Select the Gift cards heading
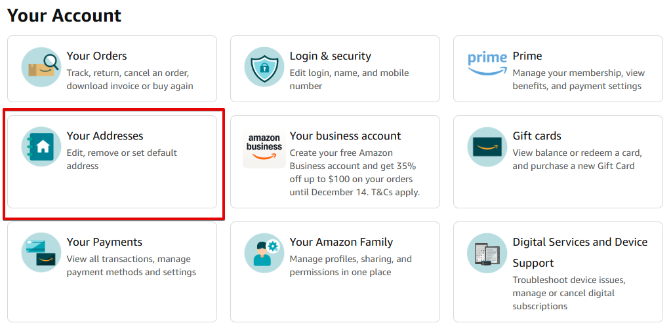The image size is (671, 325). 537,136
